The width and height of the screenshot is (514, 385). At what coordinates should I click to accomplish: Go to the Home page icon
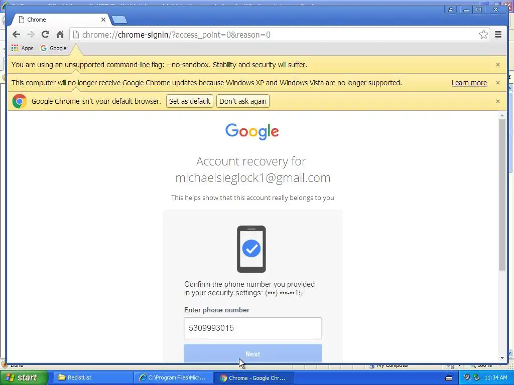coord(60,35)
